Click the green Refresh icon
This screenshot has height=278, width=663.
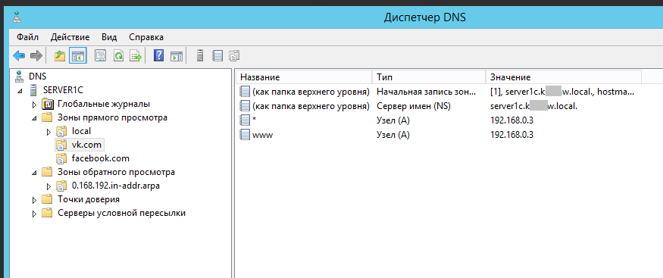pyautogui.click(x=118, y=55)
